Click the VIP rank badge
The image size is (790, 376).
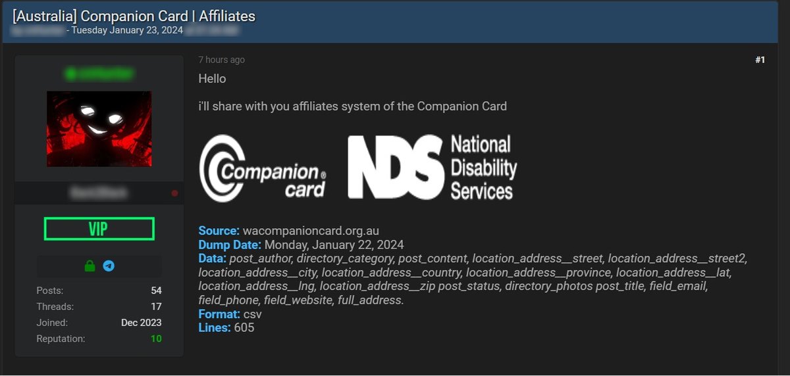[99, 229]
